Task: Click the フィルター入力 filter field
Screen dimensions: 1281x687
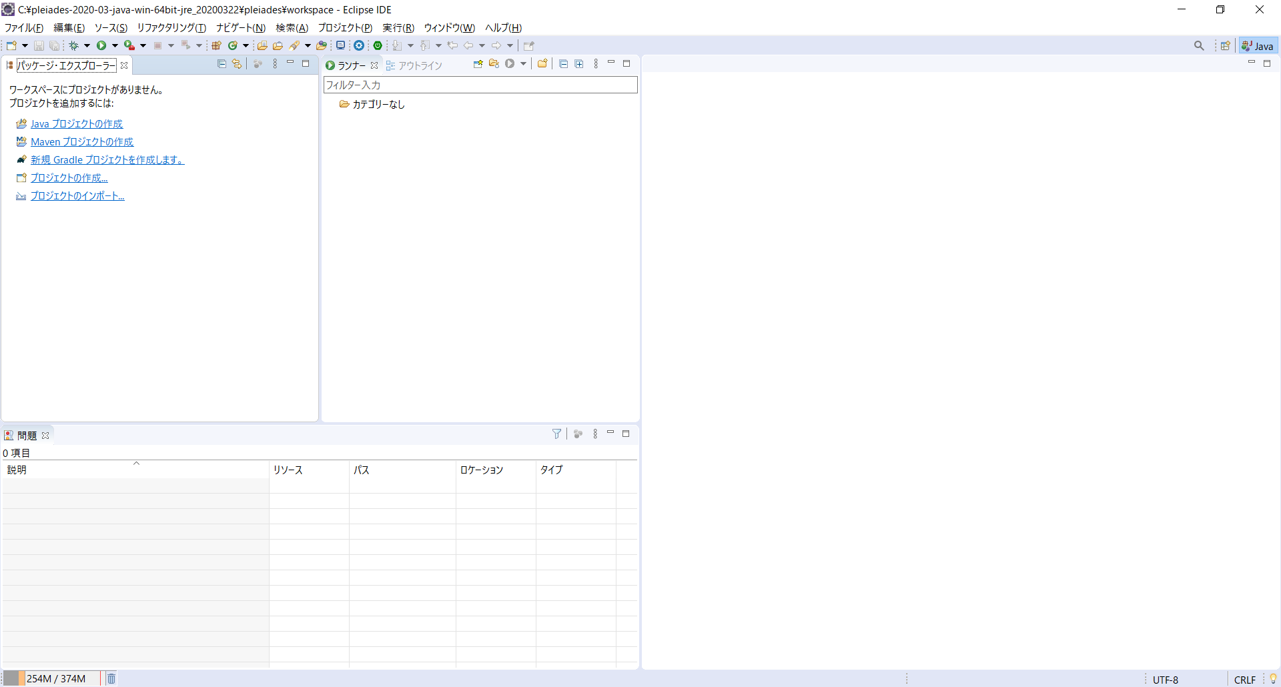Action: point(480,85)
